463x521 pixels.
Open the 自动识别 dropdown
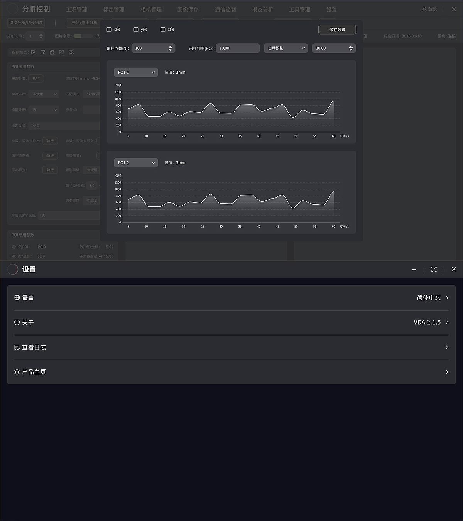[x=286, y=48]
